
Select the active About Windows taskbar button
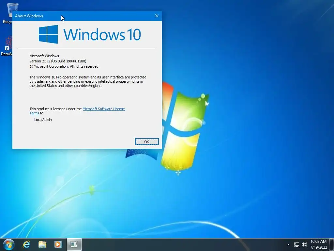coord(74,244)
